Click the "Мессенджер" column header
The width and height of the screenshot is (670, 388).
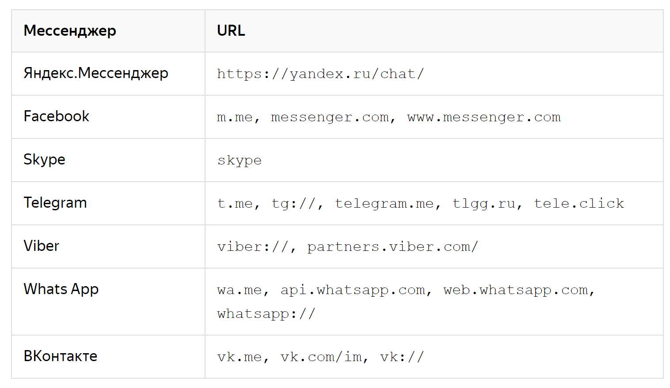[x=70, y=31]
